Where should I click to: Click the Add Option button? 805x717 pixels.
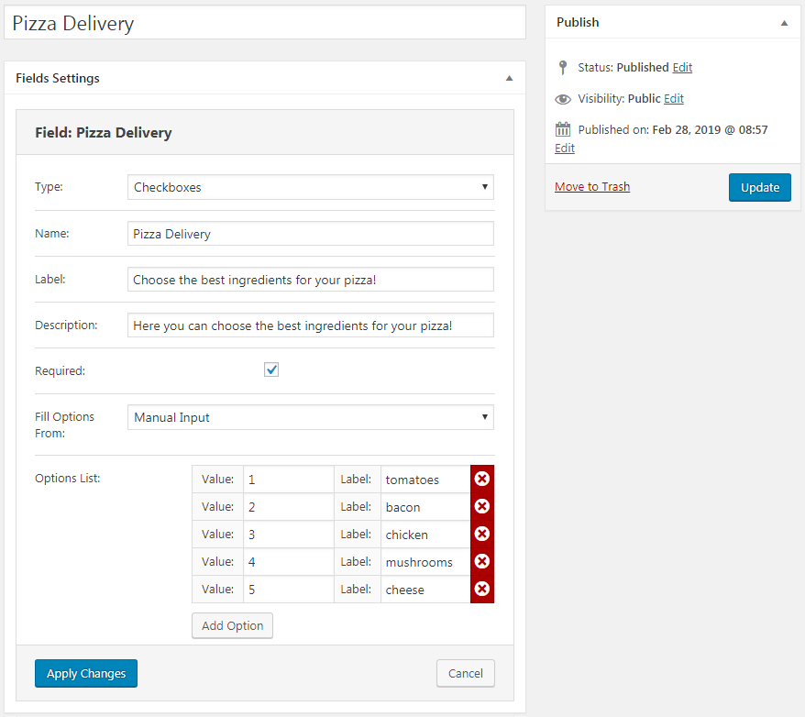click(232, 625)
